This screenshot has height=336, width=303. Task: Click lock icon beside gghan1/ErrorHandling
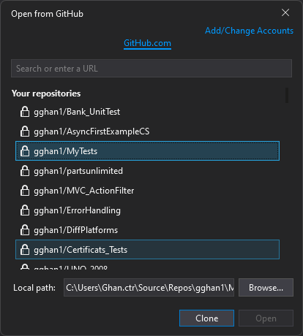tap(25, 210)
